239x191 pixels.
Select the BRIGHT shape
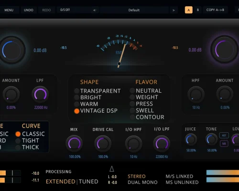88,97
